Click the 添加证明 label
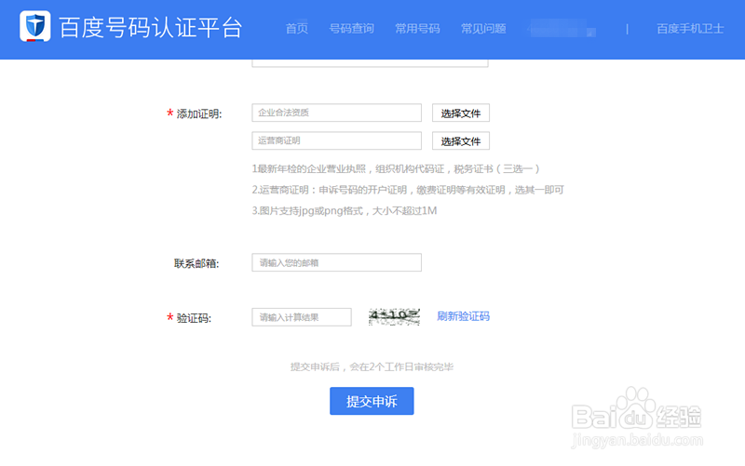 tap(199, 113)
